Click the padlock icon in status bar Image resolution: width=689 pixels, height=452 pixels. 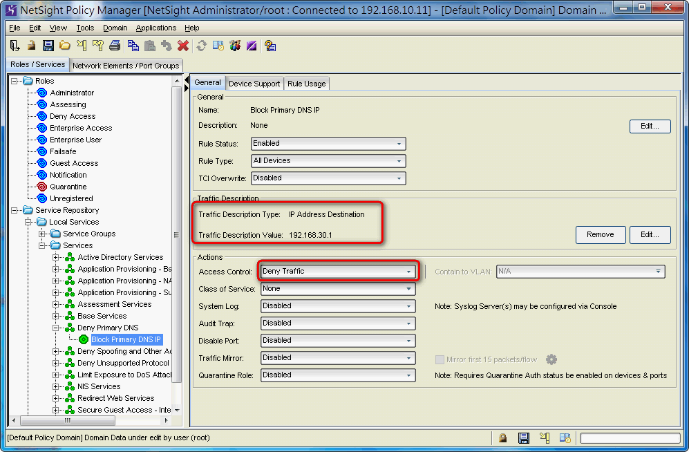tap(502, 437)
